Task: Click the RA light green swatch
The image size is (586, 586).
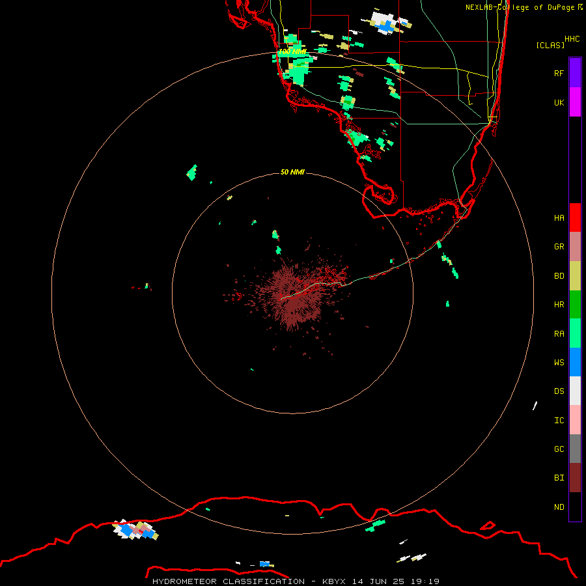Action: [x=575, y=333]
